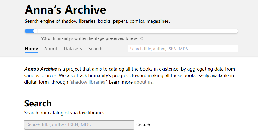Viewport: 258px width, 135px height.
Task: Click the 'Search engine of shadow libraries' tagline
Action: click(x=97, y=21)
